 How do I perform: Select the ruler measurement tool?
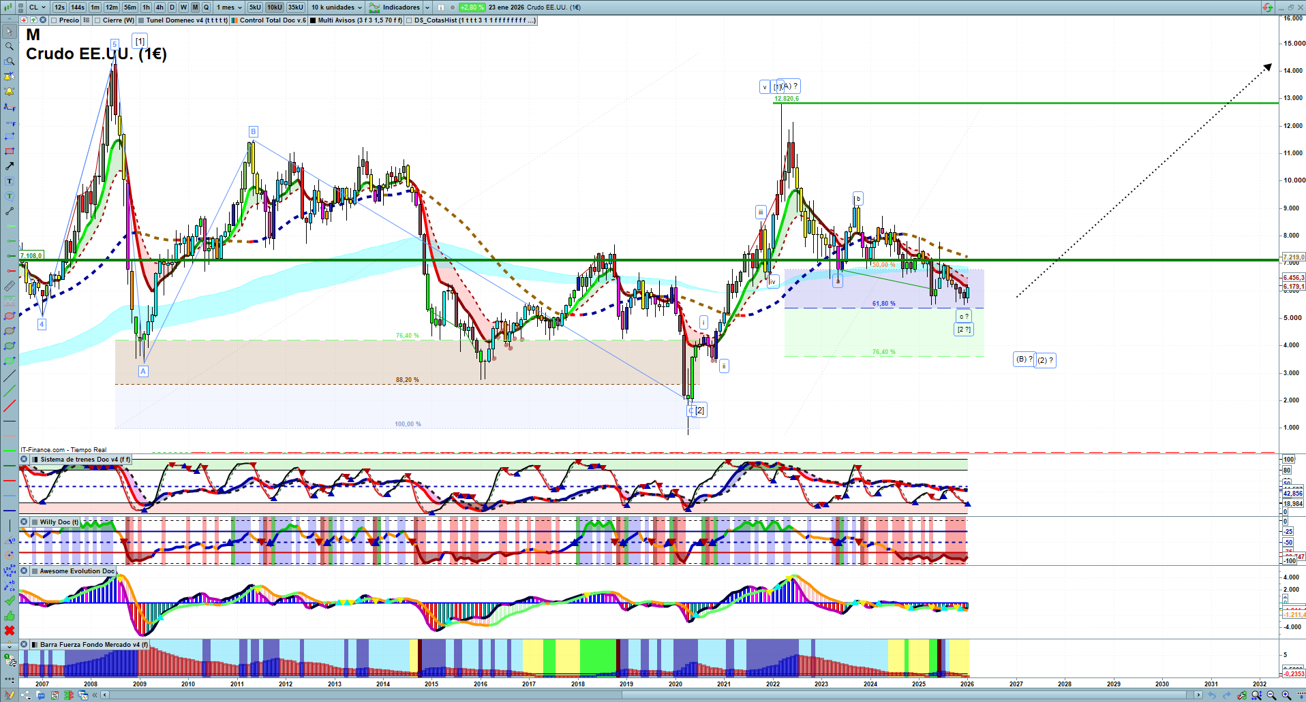click(x=10, y=286)
